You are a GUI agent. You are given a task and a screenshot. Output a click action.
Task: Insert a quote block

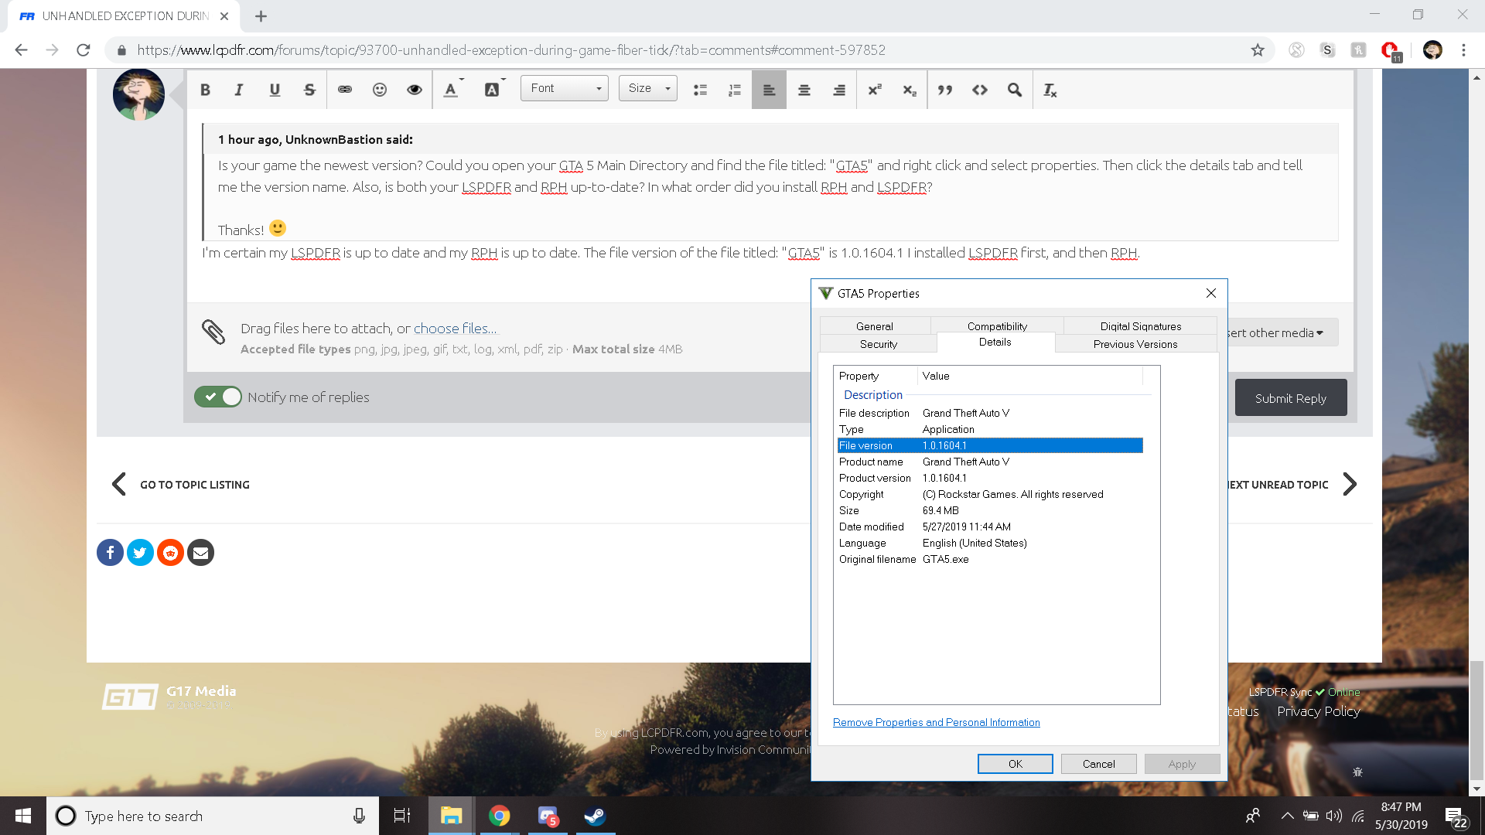pyautogui.click(x=945, y=90)
